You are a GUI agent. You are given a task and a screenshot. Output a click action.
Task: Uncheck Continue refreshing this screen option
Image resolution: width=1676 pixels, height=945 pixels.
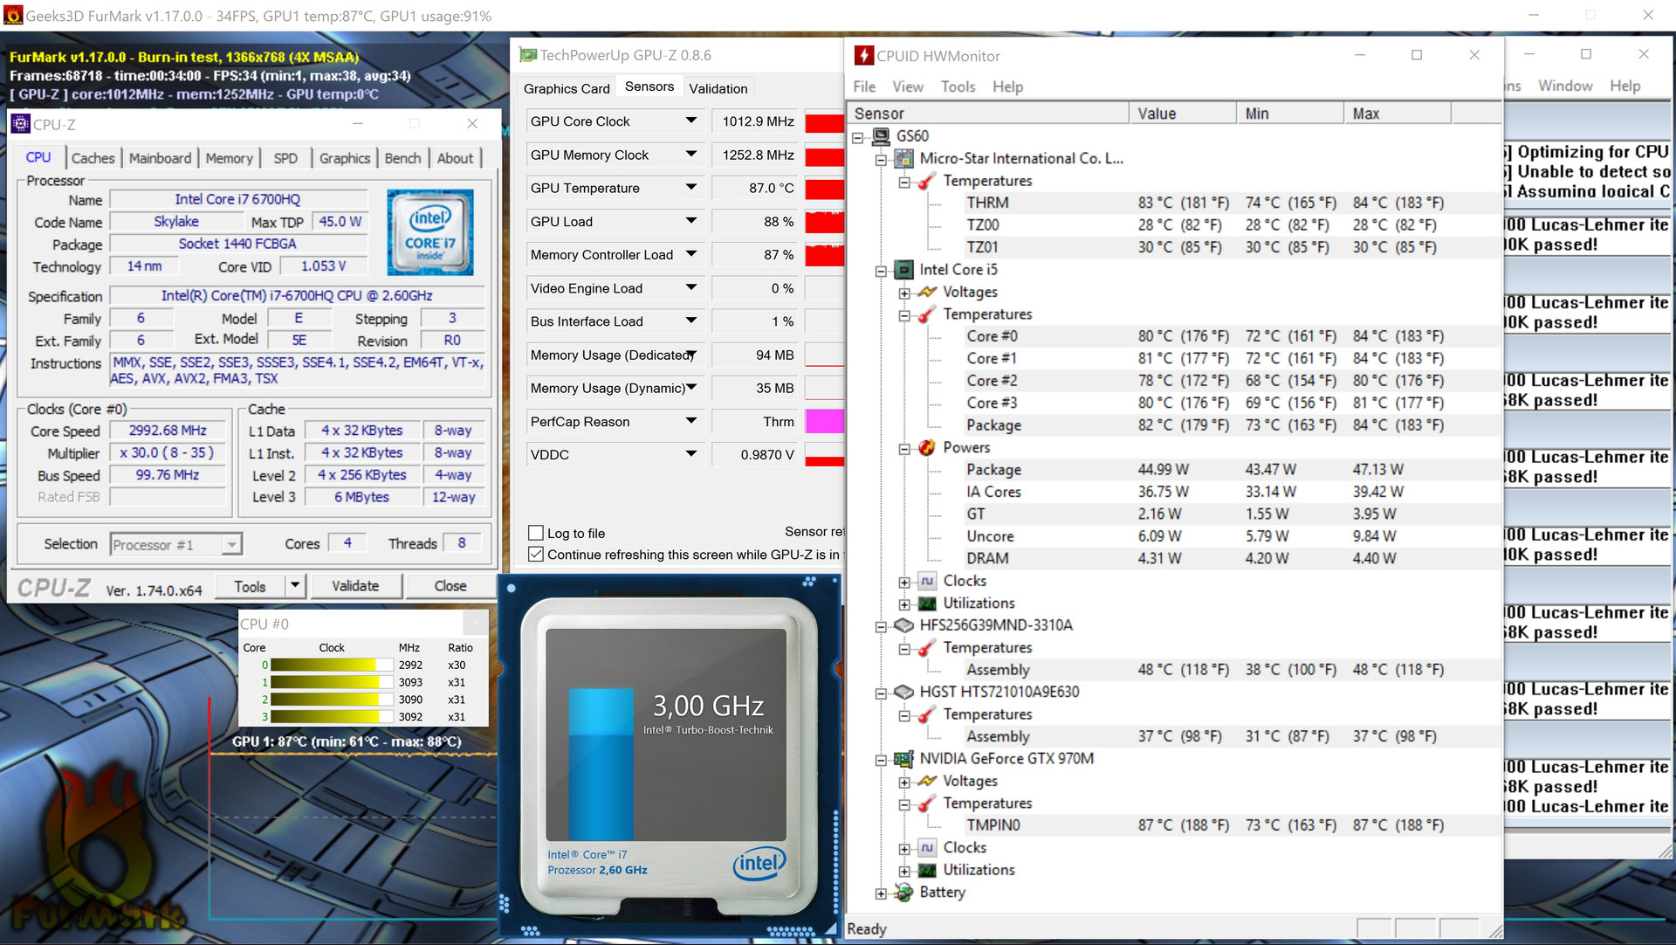537,555
